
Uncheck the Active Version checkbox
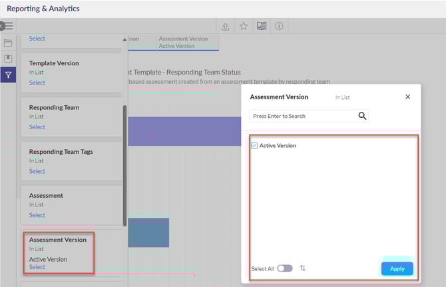[254, 145]
